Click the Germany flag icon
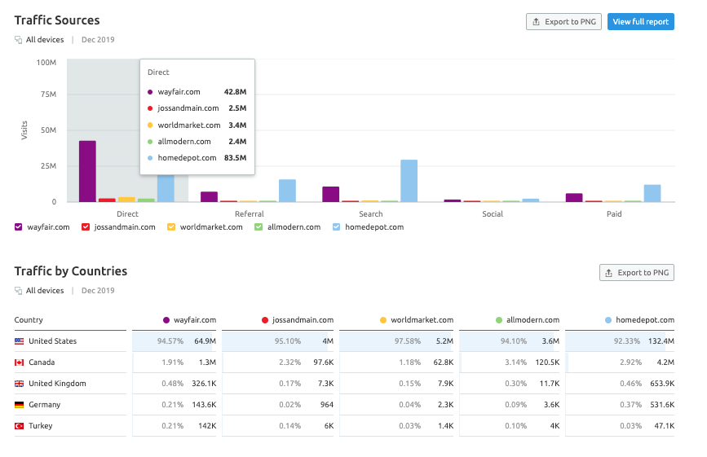 (x=19, y=405)
